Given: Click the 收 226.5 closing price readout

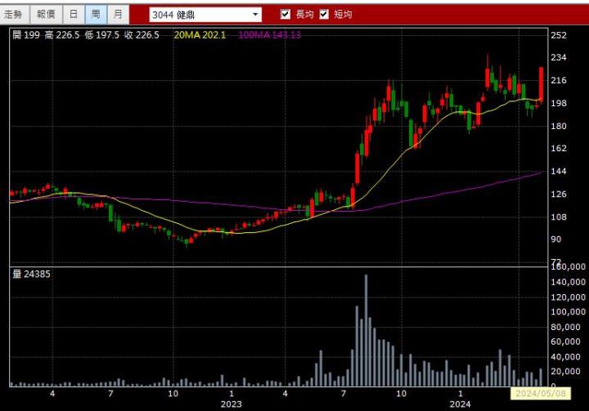Looking at the screenshot, I should (142, 34).
